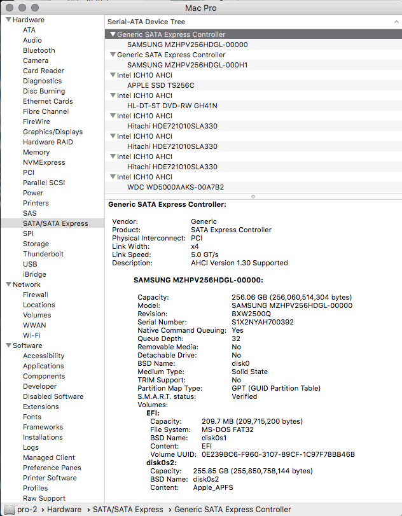402x516 pixels.
Task: Select HL-DT-ST DVD-RW GH41N row
Action: (253, 106)
